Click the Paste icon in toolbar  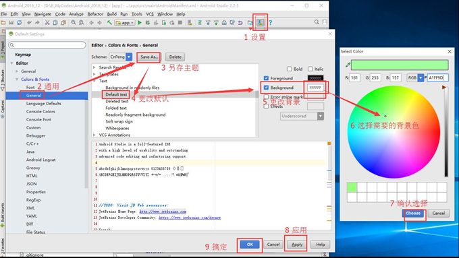(x=63, y=22)
